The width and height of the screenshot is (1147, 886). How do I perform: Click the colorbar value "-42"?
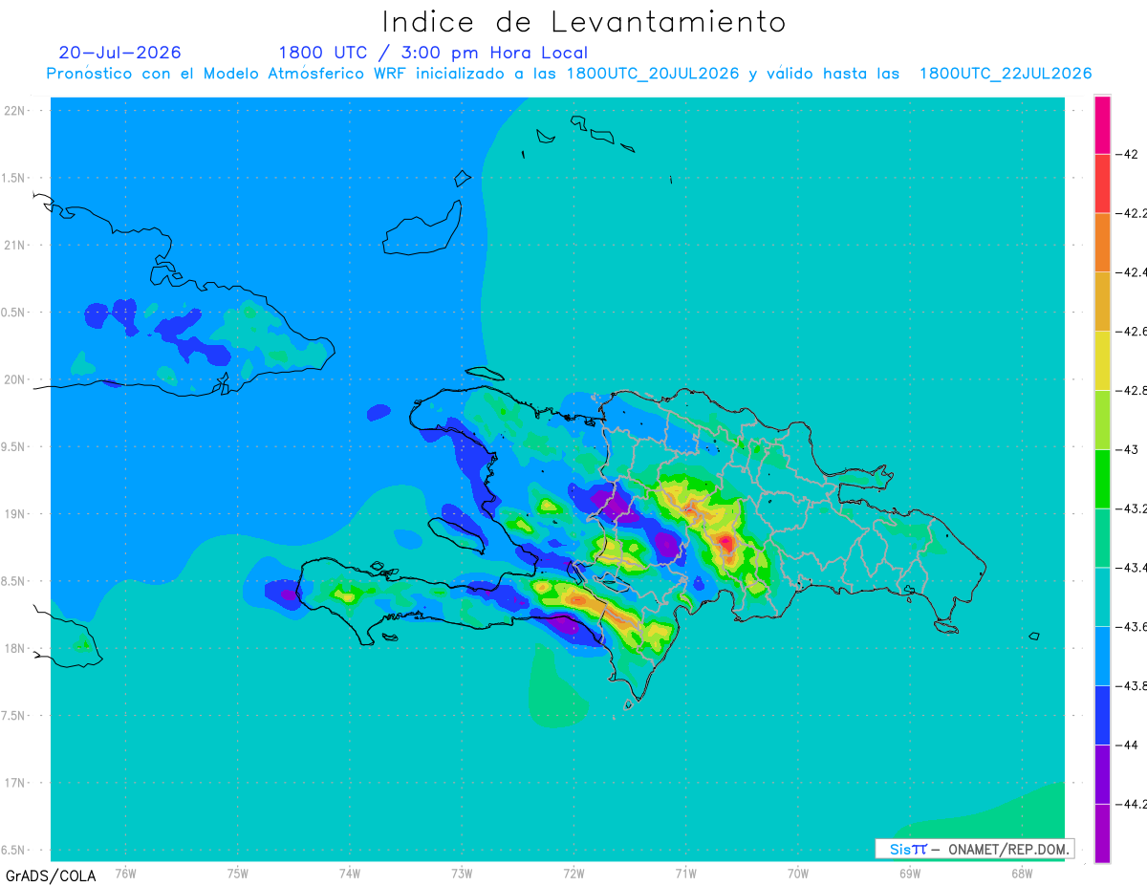[x=1127, y=154]
